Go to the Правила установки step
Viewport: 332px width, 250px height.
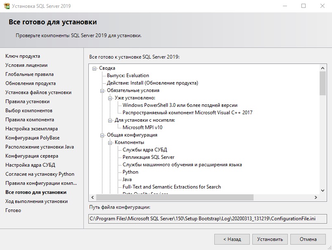click(x=28, y=101)
